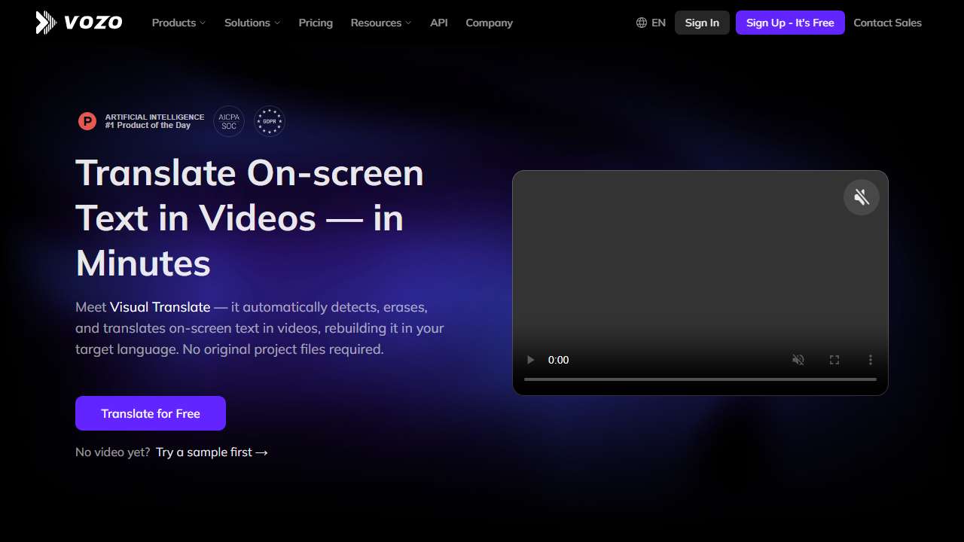Open the Resources dropdown menu
Viewport: 964px width, 542px height.
click(x=381, y=23)
